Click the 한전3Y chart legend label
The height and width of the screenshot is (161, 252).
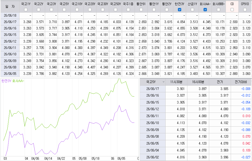(x=6, y=81)
